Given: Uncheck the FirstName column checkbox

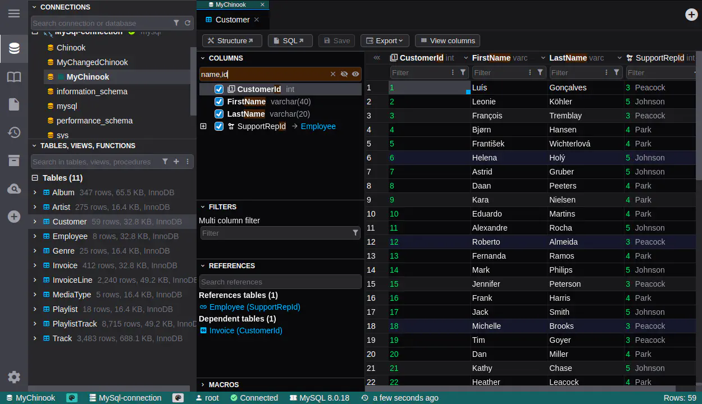Looking at the screenshot, I should pos(219,102).
